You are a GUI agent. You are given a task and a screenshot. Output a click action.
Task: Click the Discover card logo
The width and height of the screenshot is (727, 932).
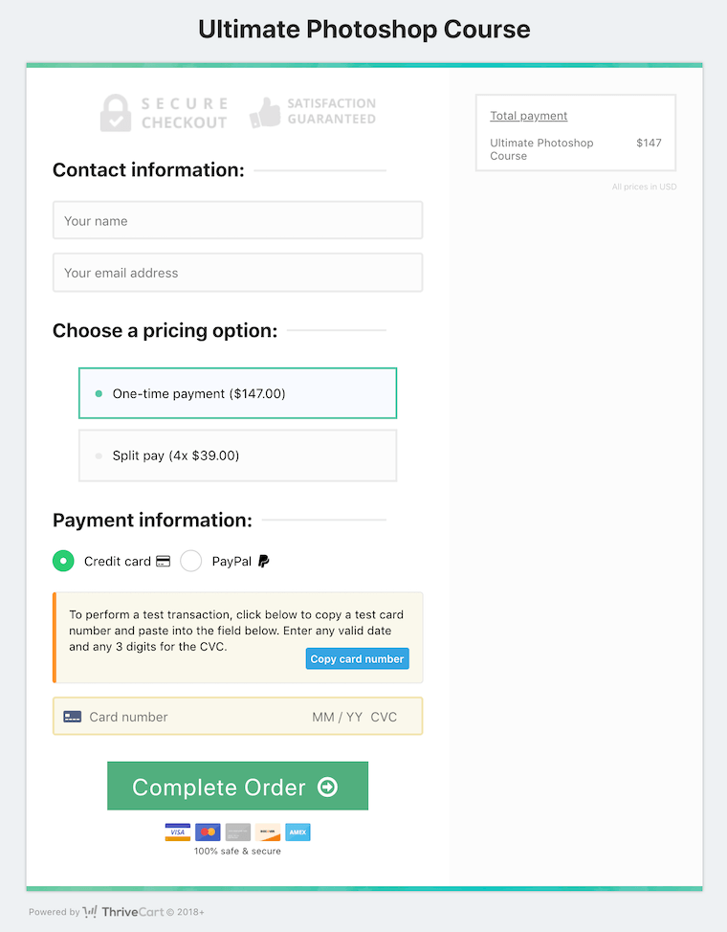pos(268,832)
